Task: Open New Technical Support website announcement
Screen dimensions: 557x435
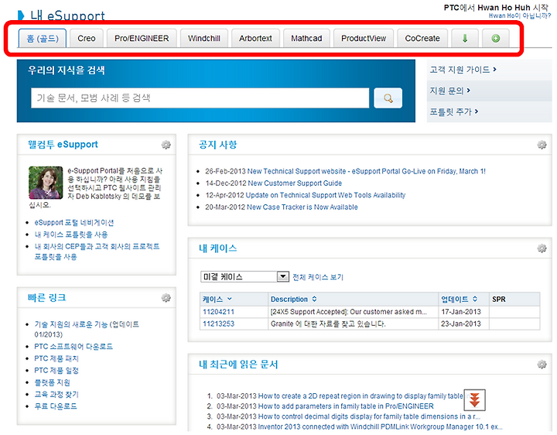Action: coord(366,171)
